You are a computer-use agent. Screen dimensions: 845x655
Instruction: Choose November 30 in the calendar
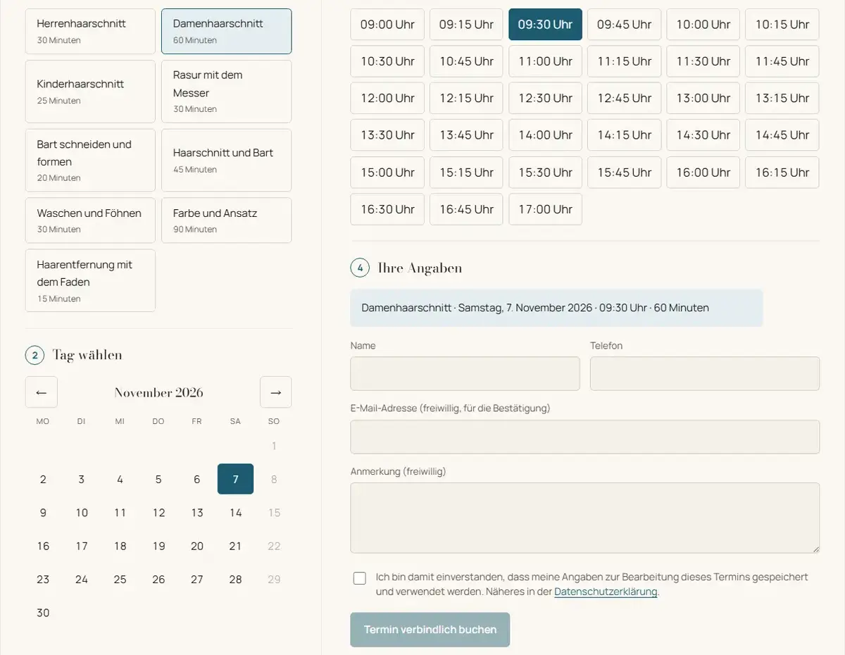click(43, 613)
